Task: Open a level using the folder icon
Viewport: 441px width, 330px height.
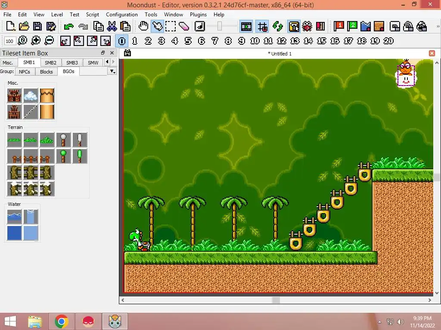Action: coord(24,26)
